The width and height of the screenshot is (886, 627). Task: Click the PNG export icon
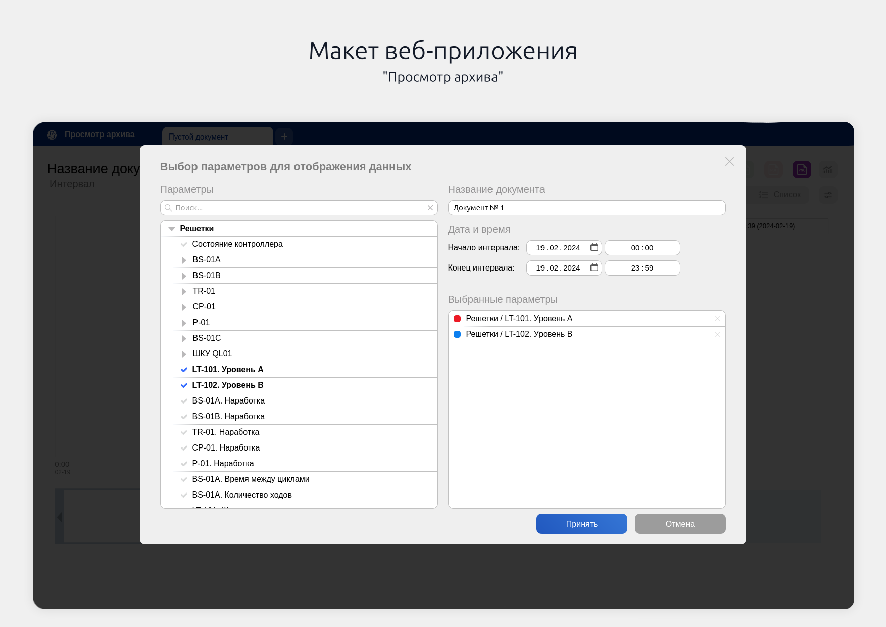(x=802, y=170)
